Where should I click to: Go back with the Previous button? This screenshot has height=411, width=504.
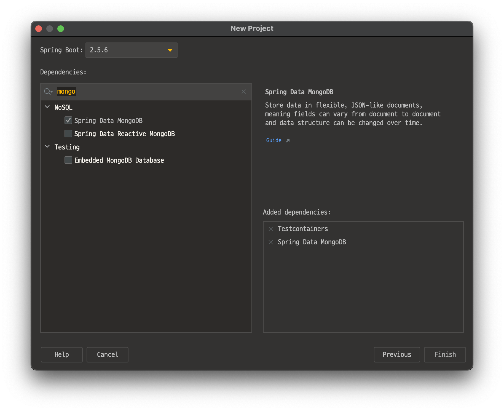click(x=397, y=354)
